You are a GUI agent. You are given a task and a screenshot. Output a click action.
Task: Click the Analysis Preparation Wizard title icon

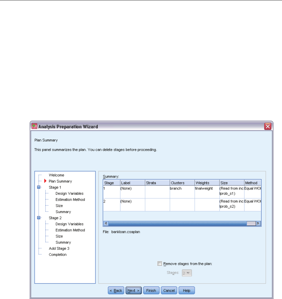pyautogui.click(x=34, y=126)
